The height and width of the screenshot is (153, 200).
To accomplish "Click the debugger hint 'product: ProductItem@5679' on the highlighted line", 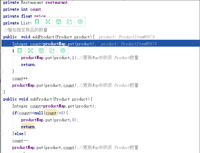I will point(129,44).
